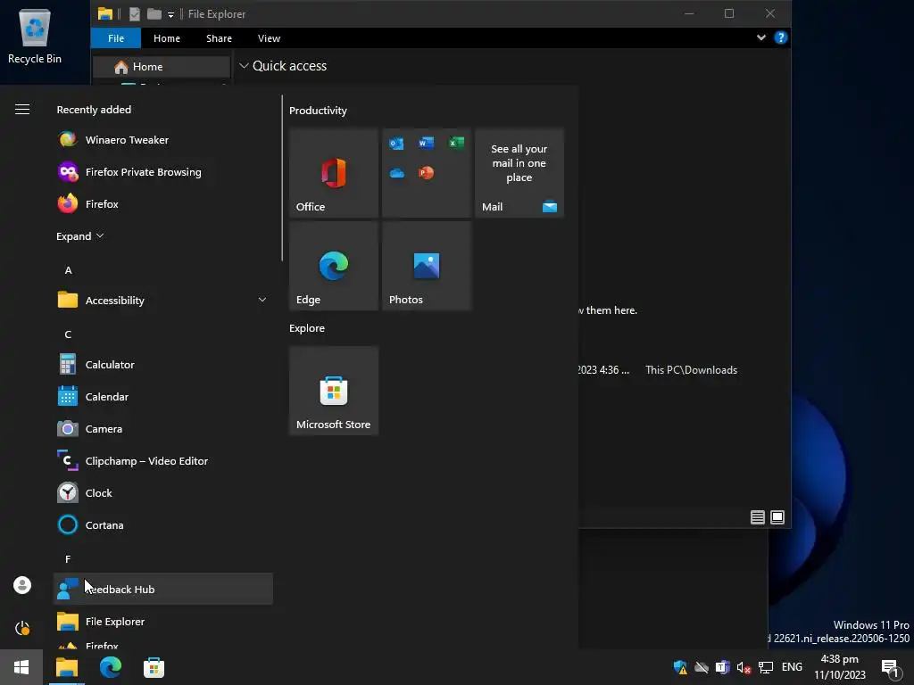This screenshot has width=914, height=685.
Task: Open Microsoft Edge from the taskbar
Action: pos(110,667)
